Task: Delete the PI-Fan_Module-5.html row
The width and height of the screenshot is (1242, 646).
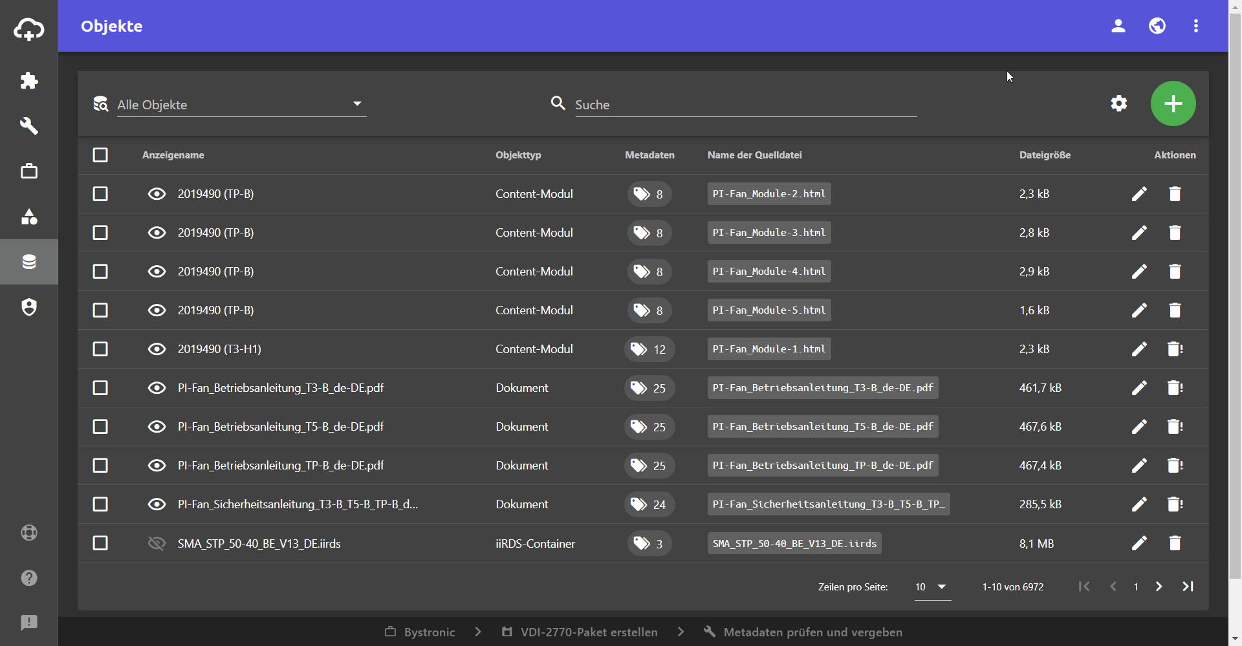Action: pyautogui.click(x=1175, y=310)
